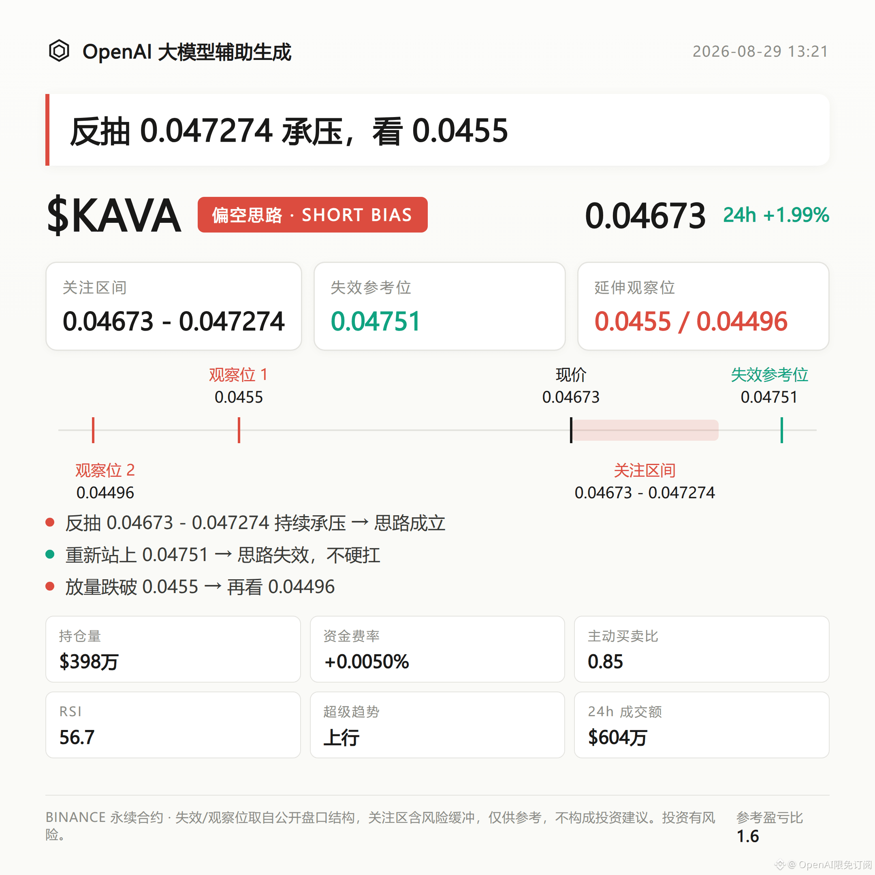This screenshot has width=875, height=875.
Task: Click the timestamp 2026-08-29 13:21
Action: (760, 51)
